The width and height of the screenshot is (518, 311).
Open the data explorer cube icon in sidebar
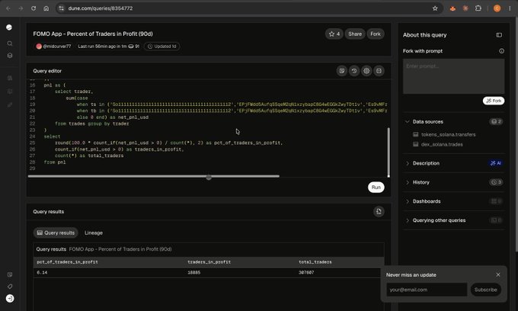tap(10, 56)
